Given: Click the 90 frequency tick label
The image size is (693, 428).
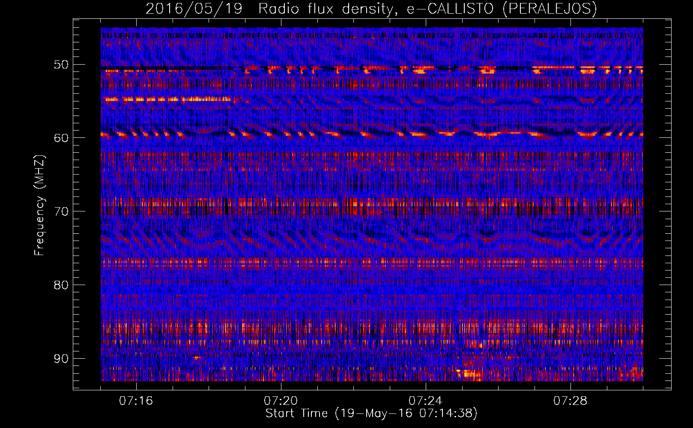Looking at the screenshot, I should click(x=61, y=359).
